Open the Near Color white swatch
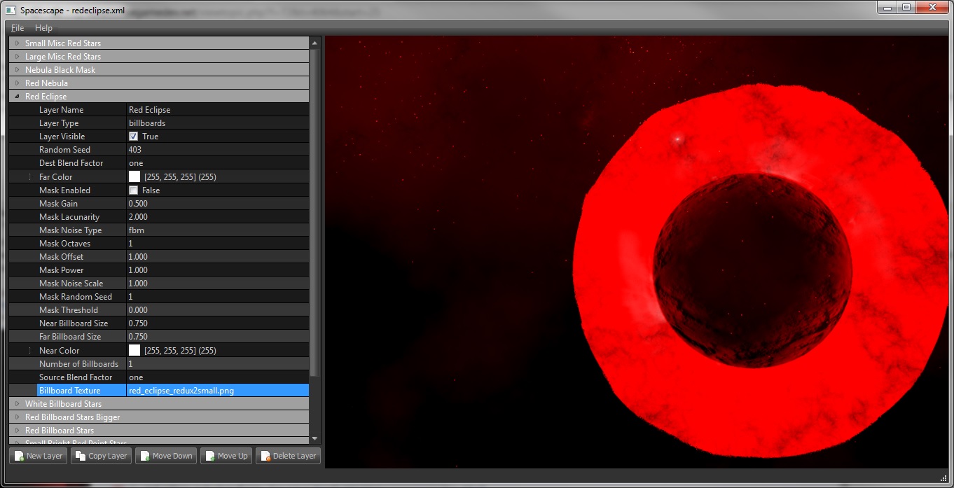 (x=134, y=351)
